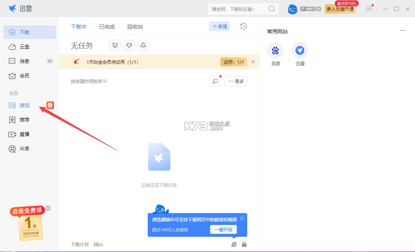
Task: Click the 领 reward badge beside 游戏
Action: (x=50, y=105)
